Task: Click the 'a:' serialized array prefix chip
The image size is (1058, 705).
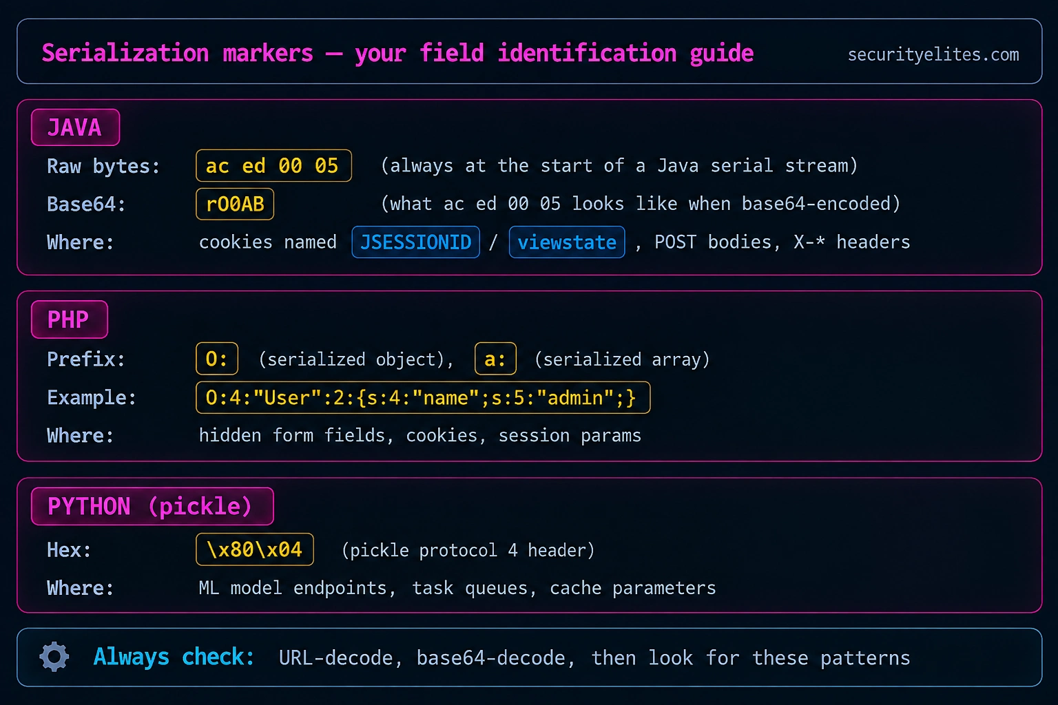Action: [x=495, y=359]
